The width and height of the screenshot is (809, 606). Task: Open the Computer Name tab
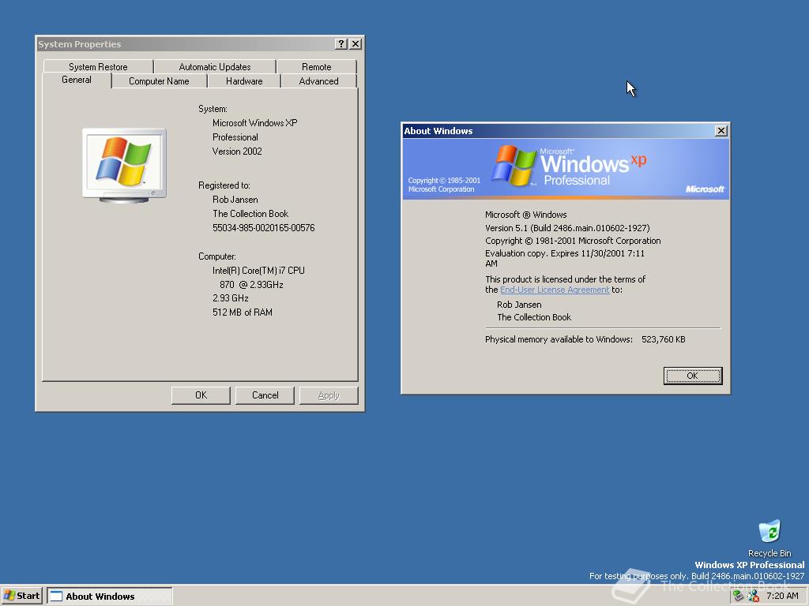point(159,81)
